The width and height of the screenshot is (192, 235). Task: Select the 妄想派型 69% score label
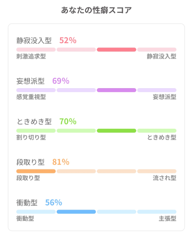[x=43, y=81]
